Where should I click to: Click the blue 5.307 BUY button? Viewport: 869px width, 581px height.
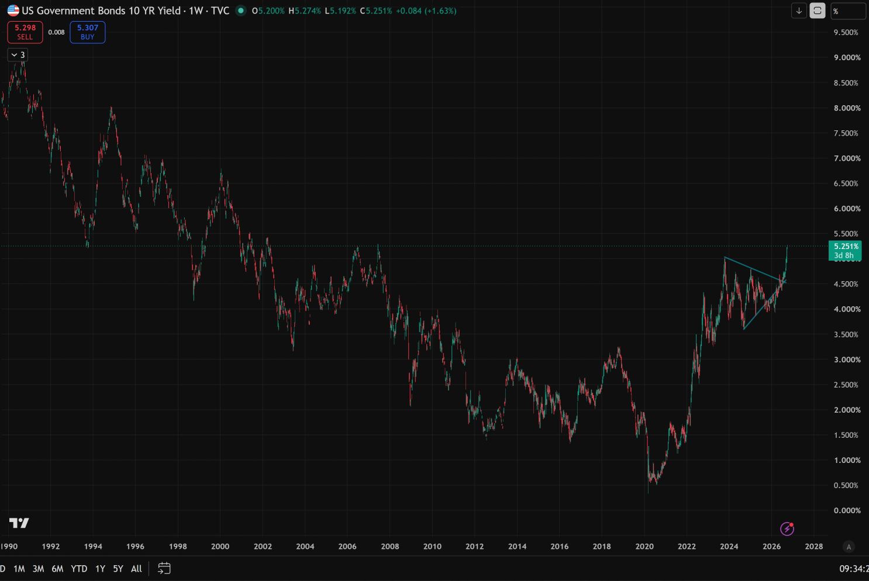coord(88,32)
